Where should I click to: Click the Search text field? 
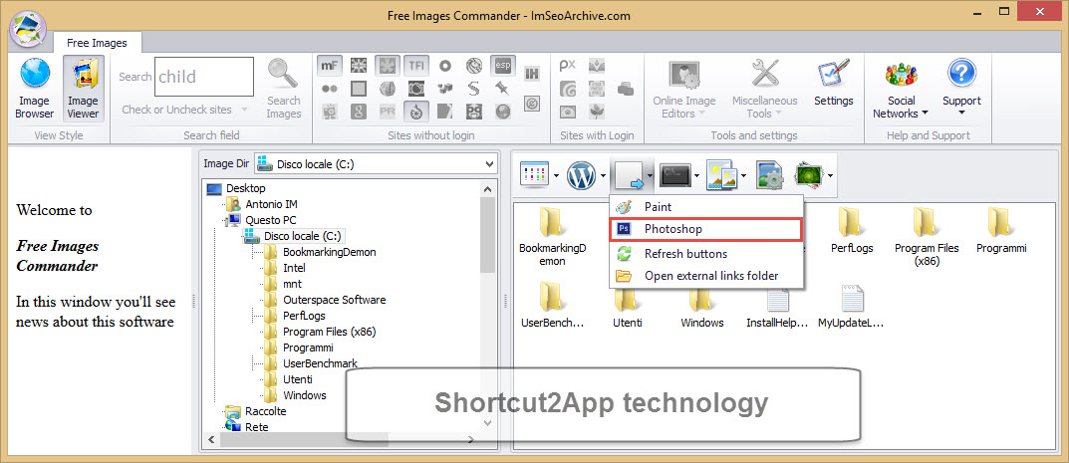[x=203, y=77]
